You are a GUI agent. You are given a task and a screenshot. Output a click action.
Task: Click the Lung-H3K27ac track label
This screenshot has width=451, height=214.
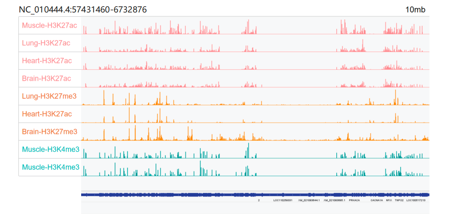tap(46, 43)
